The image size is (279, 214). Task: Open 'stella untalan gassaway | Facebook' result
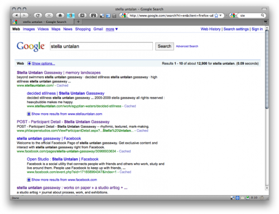pos(49,138)
